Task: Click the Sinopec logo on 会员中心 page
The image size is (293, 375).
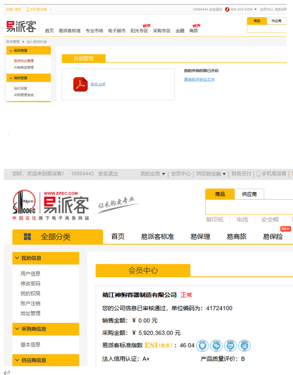Action: [24, 202]
